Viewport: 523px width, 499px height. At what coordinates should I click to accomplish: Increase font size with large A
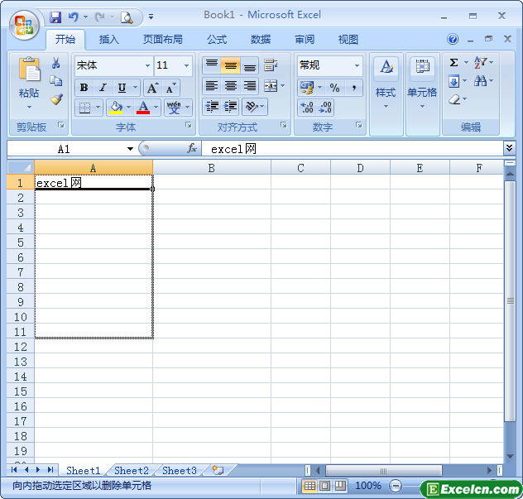click(x=153, y=88)
